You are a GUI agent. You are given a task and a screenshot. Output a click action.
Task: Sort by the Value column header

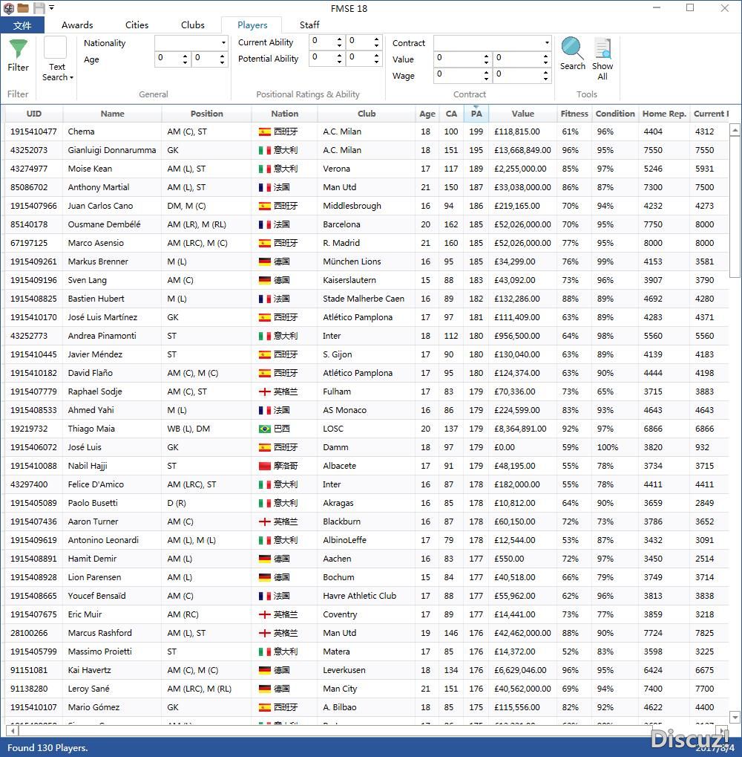pos(522,114)
